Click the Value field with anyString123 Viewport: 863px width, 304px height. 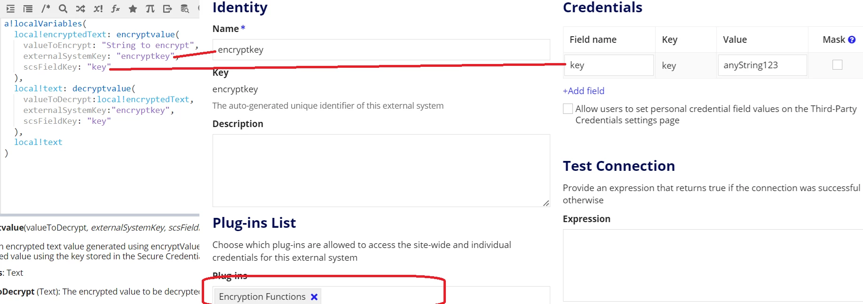tap(762, 65)
